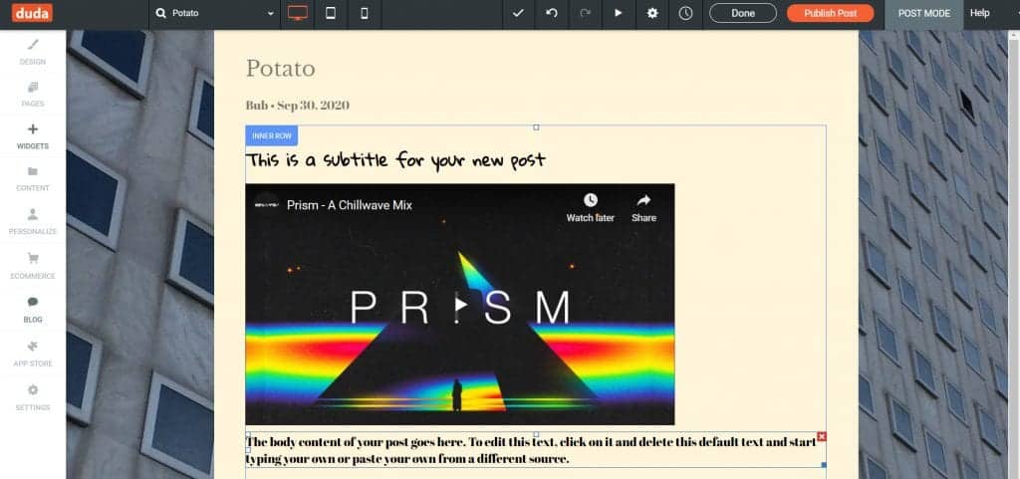
Task: Click the Bub • Sep 30, 2020 byline
Action: click(297, 106)
